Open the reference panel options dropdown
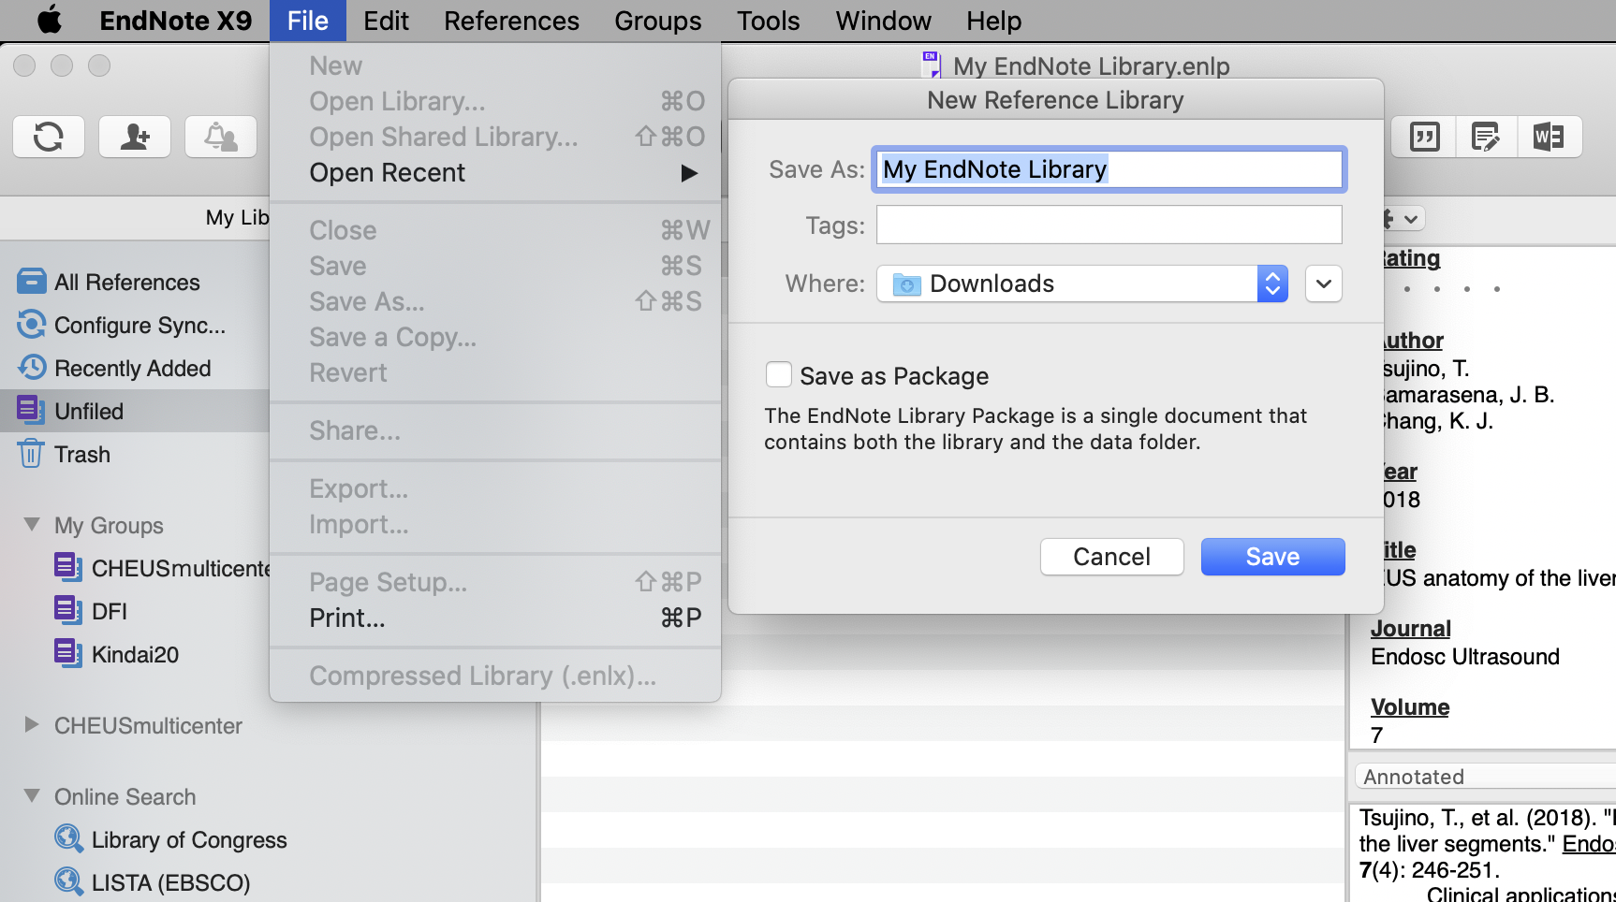 pyautogui.click(x=1404, y=219)
